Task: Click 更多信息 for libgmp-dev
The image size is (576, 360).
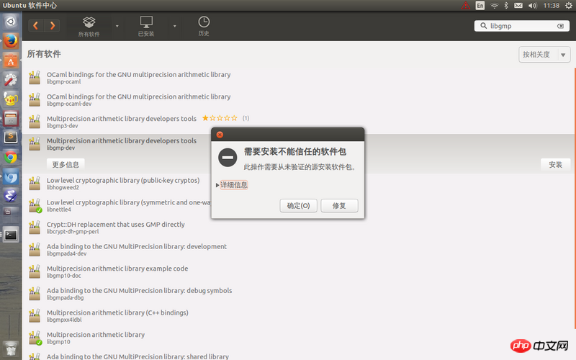Action: [x=66, y=165]
